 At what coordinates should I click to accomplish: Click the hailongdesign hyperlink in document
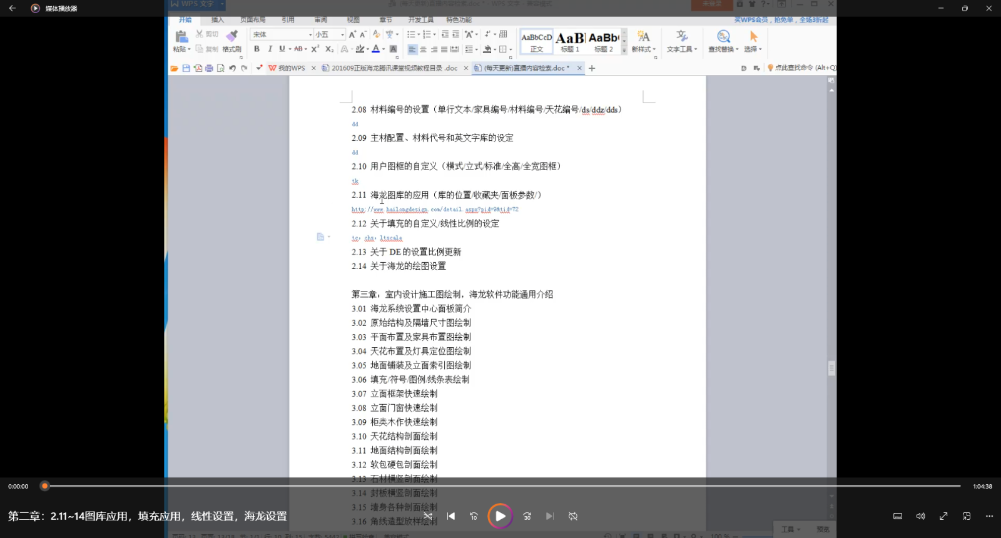click(x=435, y=210)
